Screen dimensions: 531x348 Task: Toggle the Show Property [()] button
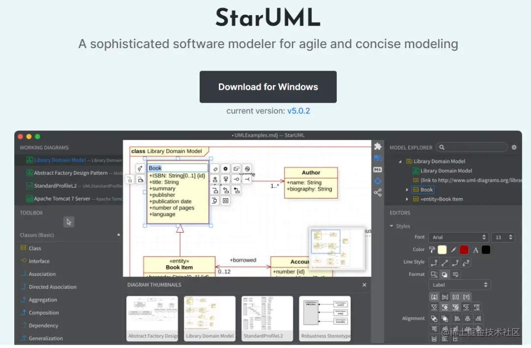click(455, 296)
